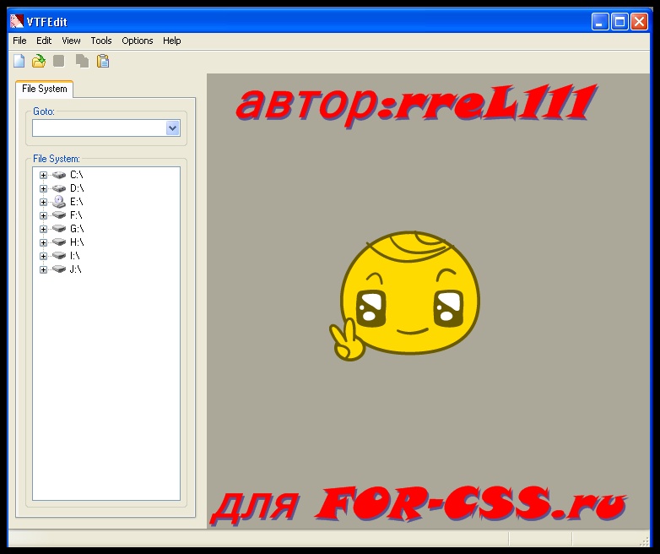Image resolution: width=660 pixels, height=554 pixels.
Task: Expand the C:\ drive node
Action: 43,176
